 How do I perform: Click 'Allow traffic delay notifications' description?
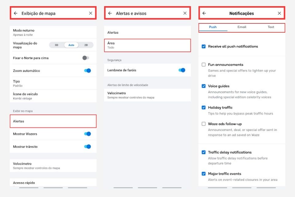pyautogui.click(x=238, y=161)
